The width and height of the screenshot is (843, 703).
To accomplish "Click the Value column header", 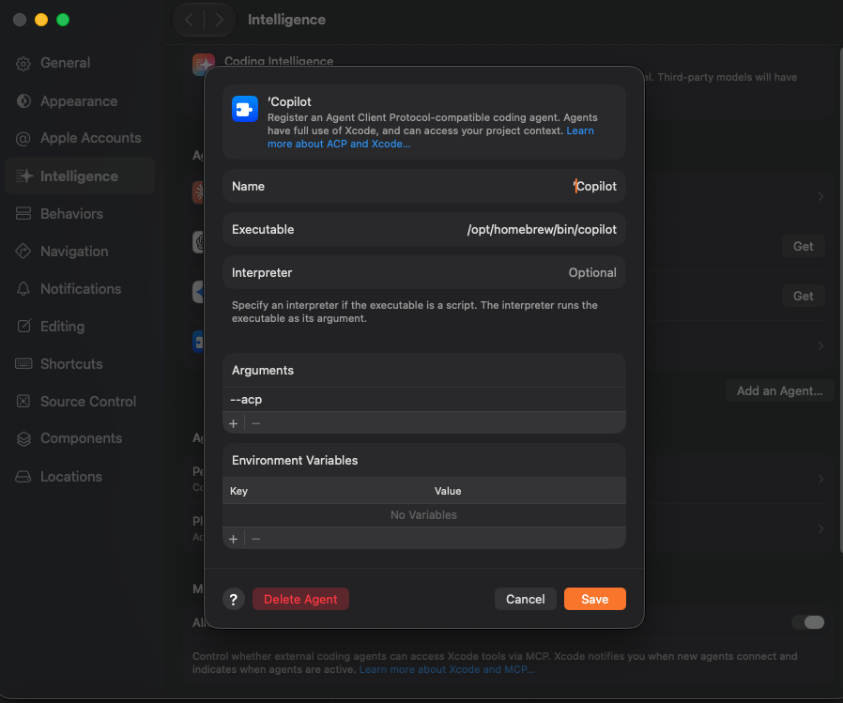I will click(x=448, y=491).
